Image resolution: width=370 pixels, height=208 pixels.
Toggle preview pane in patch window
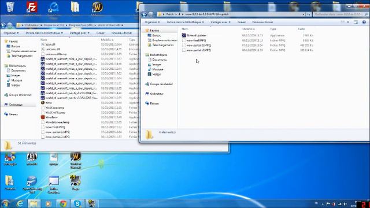(x=356, y=22)
